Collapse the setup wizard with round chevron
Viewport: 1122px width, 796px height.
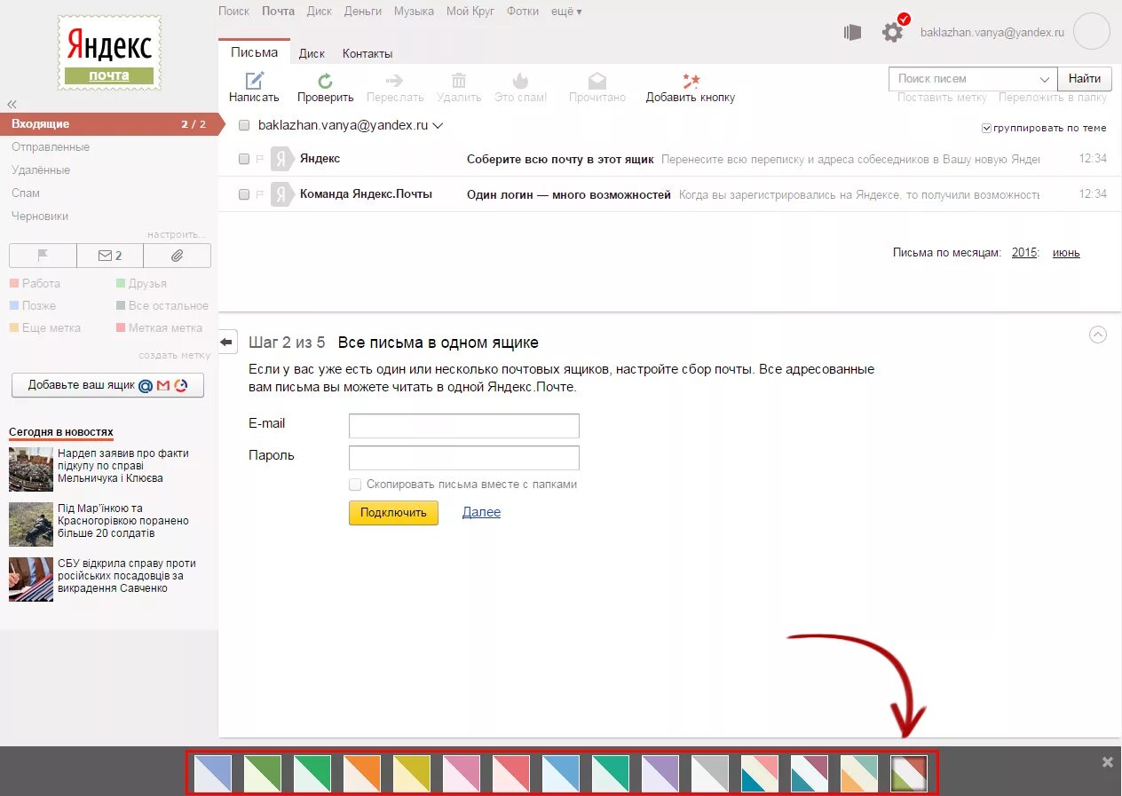(x=1098, y=335)
